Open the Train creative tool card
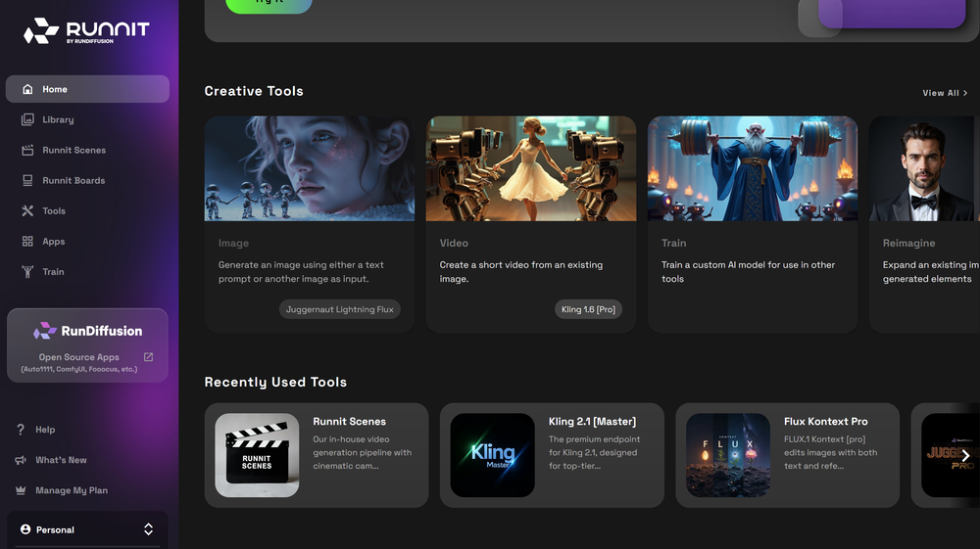This screenshot has height=549, width=980. click(x=752, y=224)
